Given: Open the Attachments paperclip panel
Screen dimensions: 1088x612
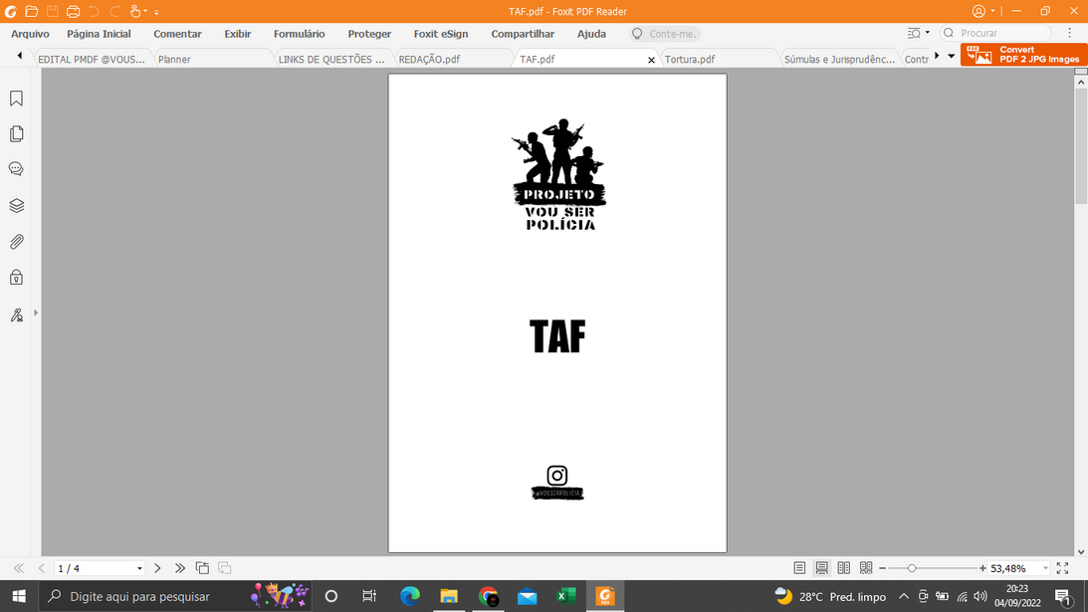Looking at the screenshot, I should click(16, 242).
